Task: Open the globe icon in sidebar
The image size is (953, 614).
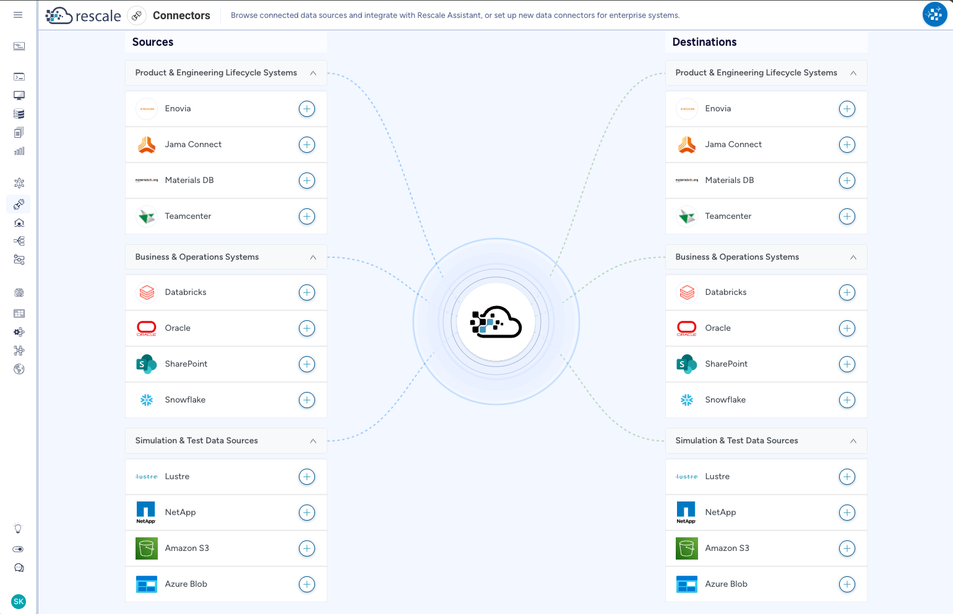Action: click(x=19, y=369)
